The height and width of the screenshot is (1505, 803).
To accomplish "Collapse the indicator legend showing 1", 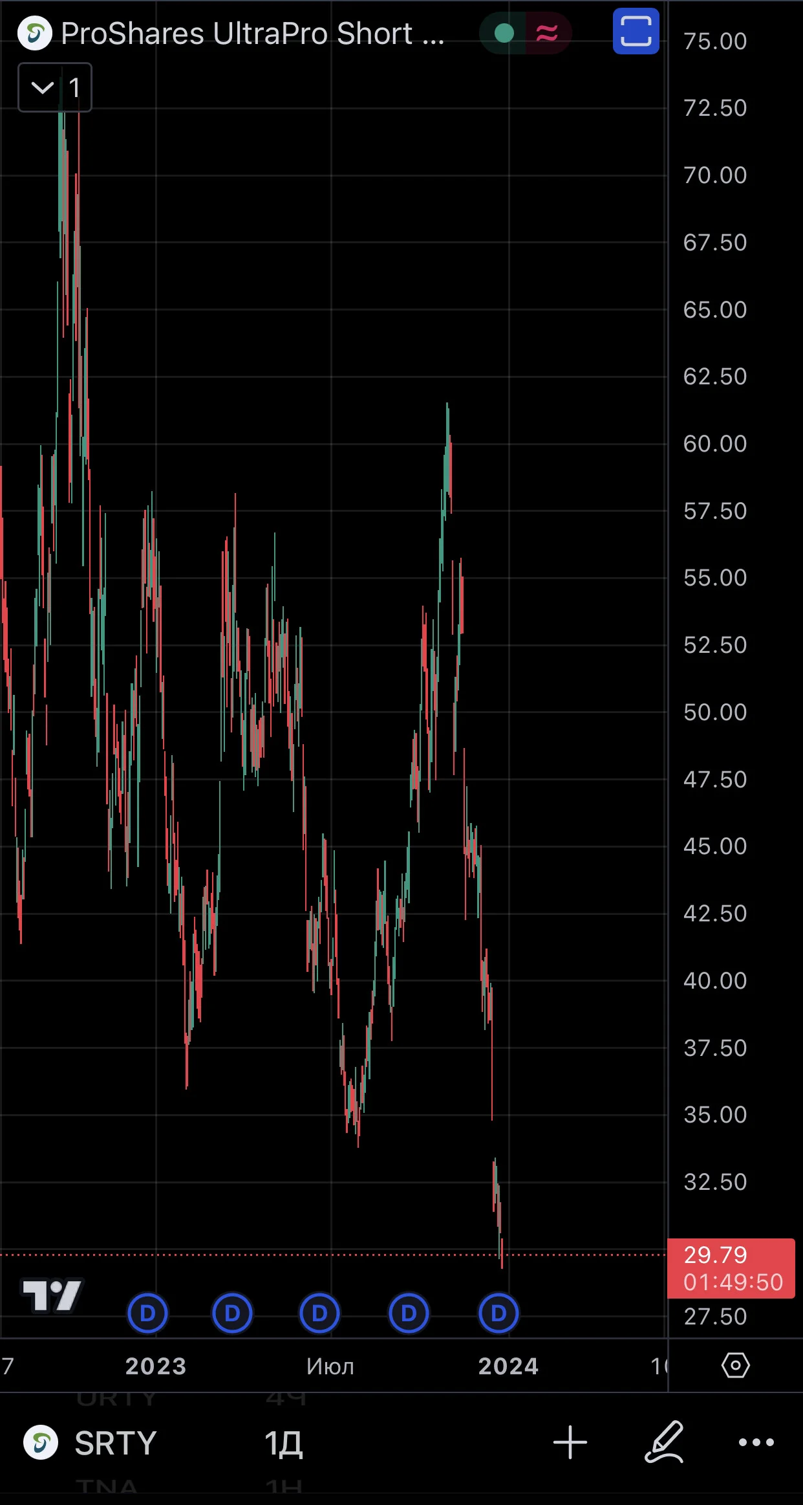I will [55, 87].
